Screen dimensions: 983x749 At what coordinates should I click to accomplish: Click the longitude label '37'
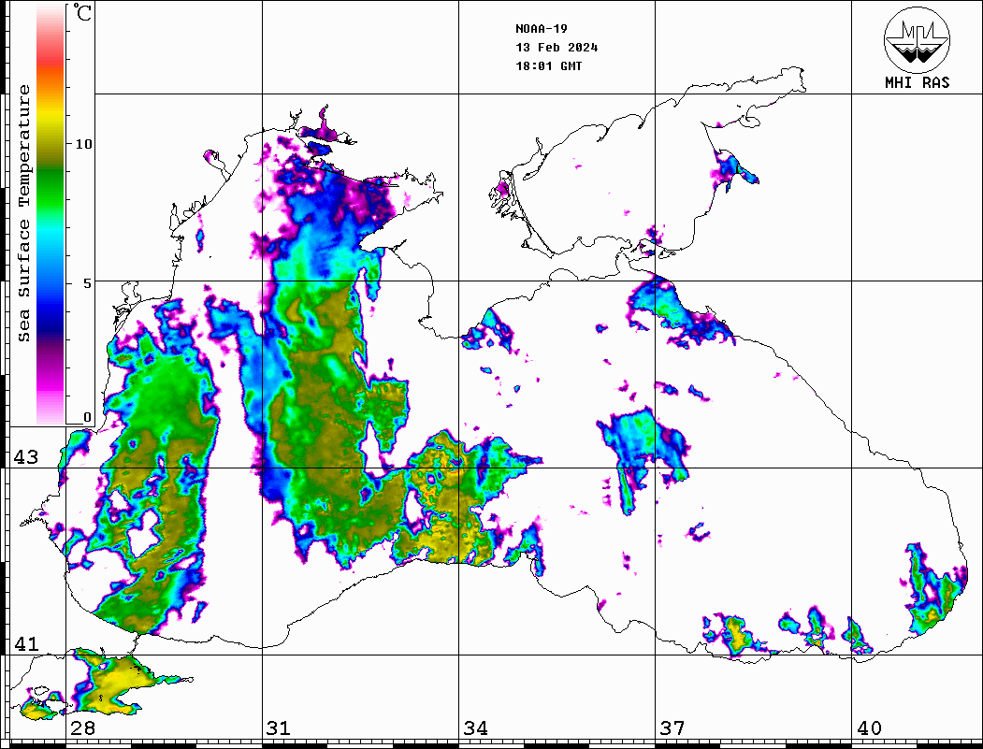point(672,727)
